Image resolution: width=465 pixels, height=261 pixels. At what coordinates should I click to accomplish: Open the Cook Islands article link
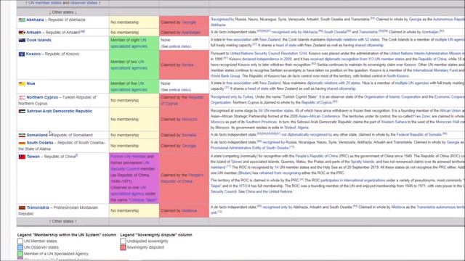pos(39,40)
